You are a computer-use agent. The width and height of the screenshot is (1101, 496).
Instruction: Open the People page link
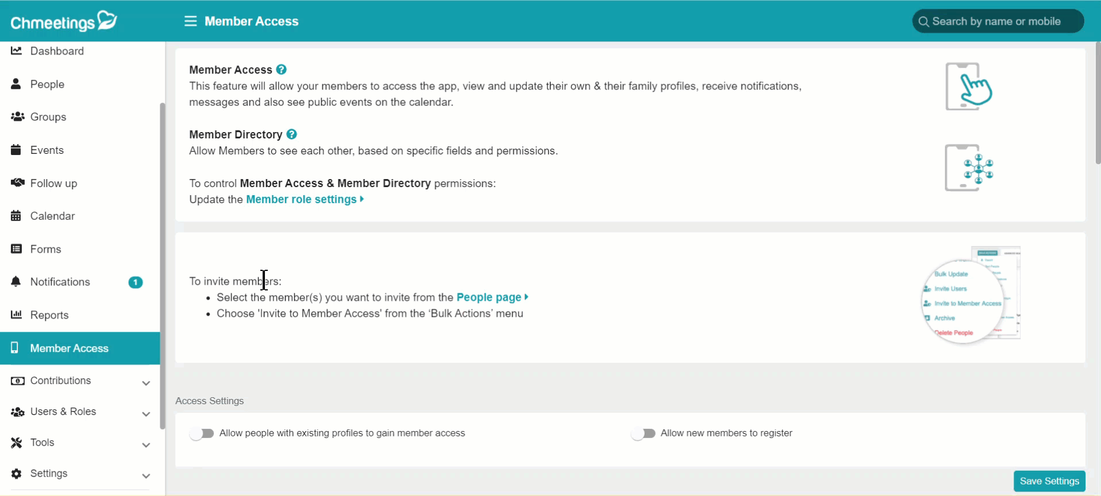[x=492, y=297]
